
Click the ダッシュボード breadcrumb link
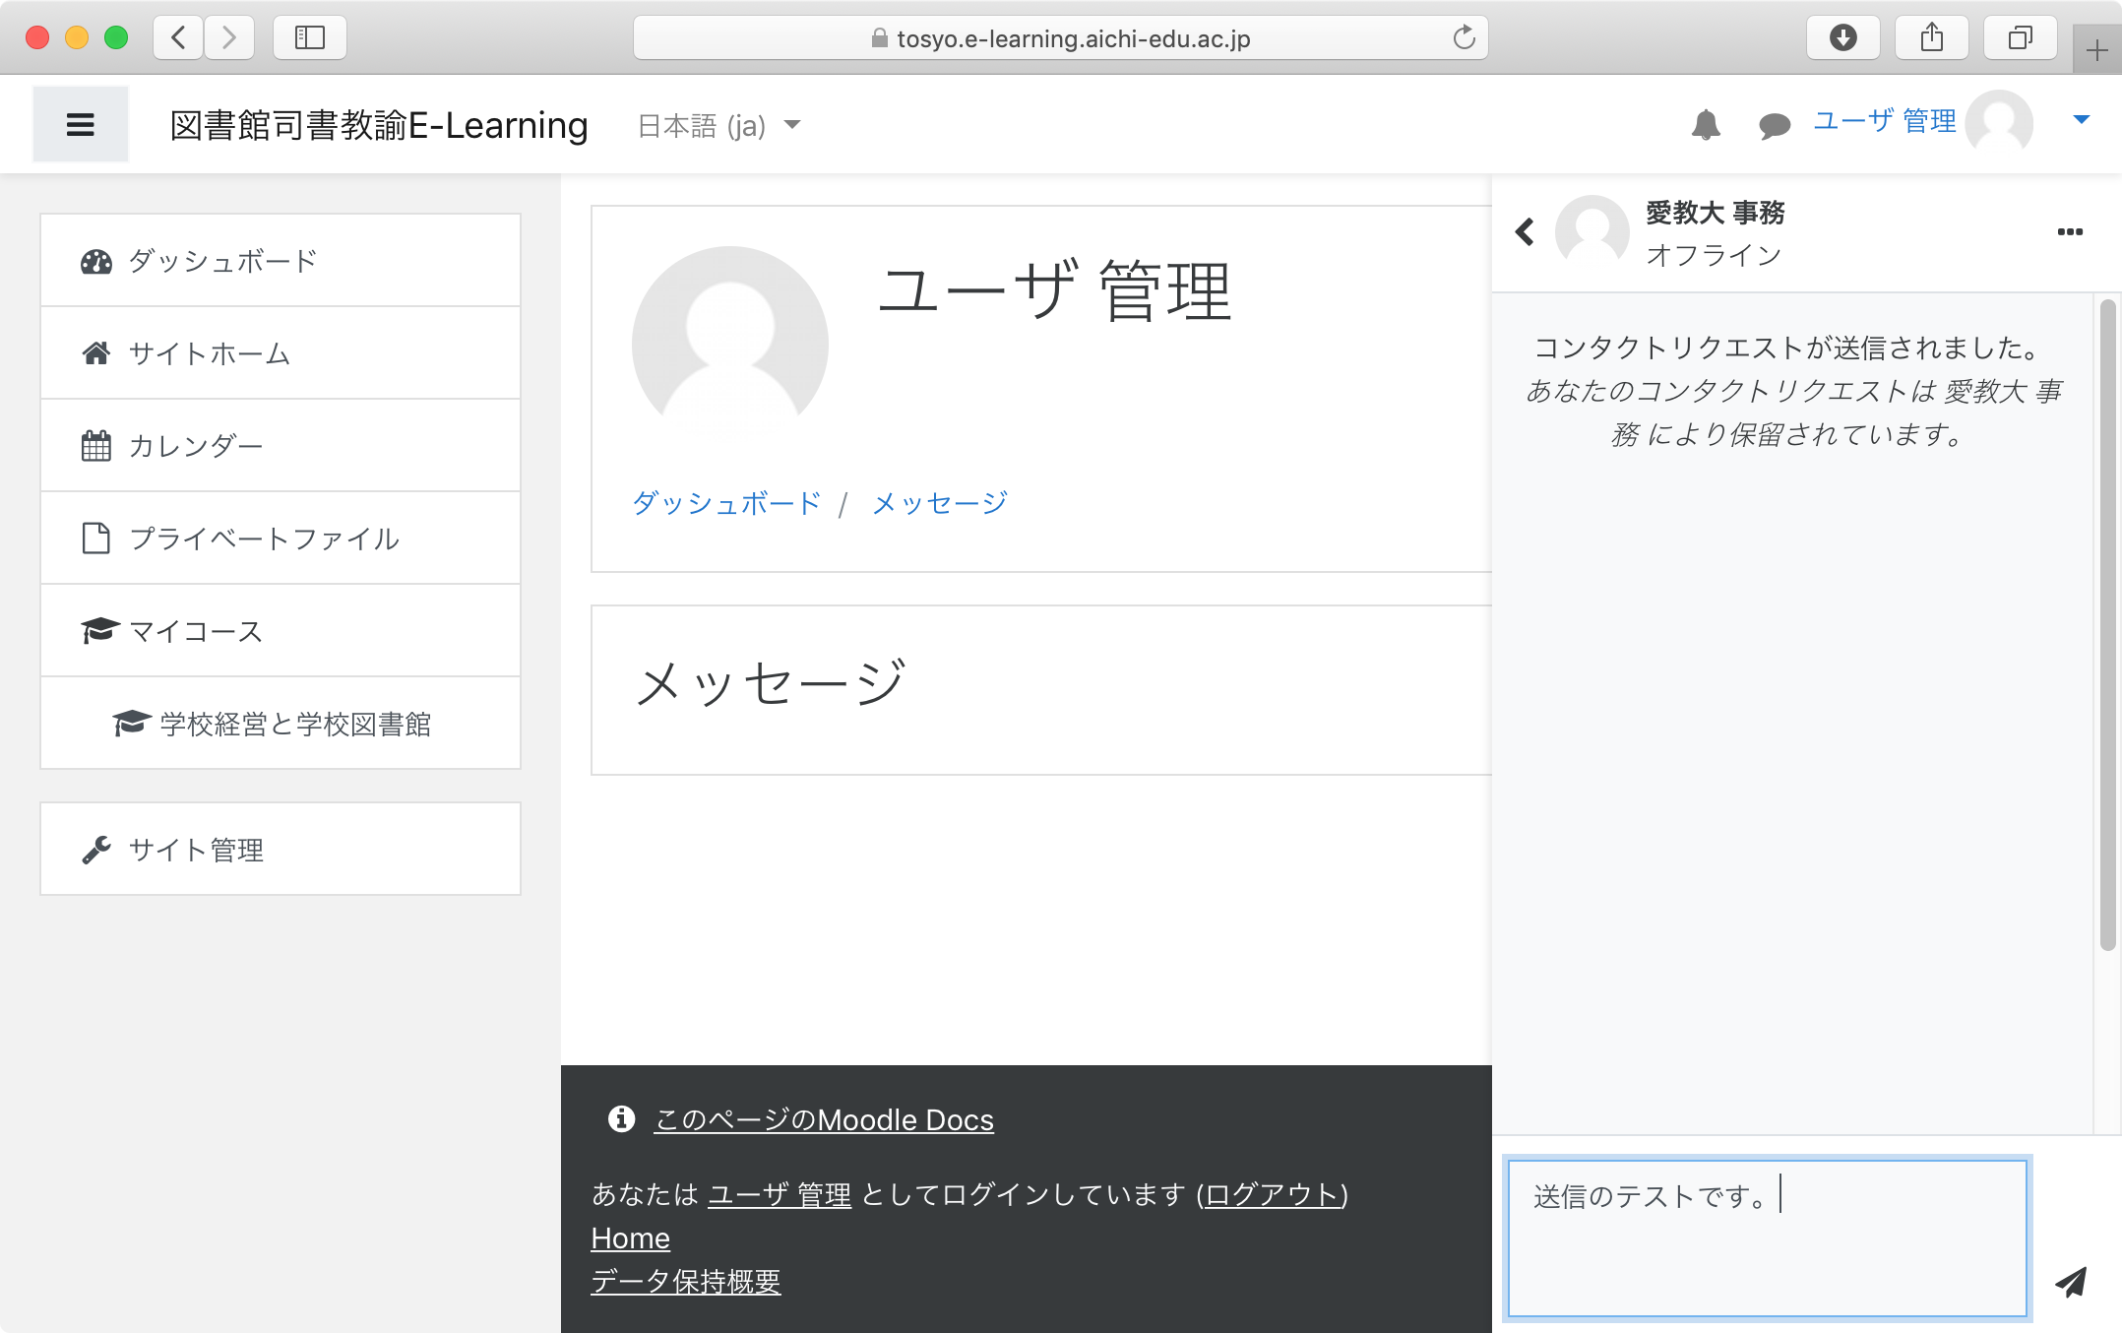(x=726, y=503)
